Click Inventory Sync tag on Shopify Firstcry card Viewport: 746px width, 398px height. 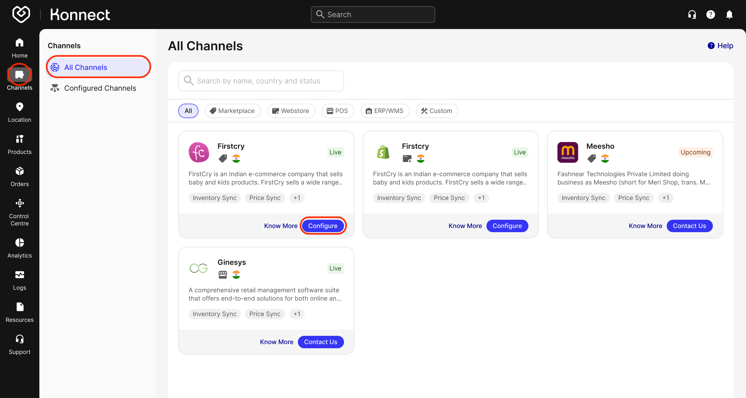[x=399, y=198]
